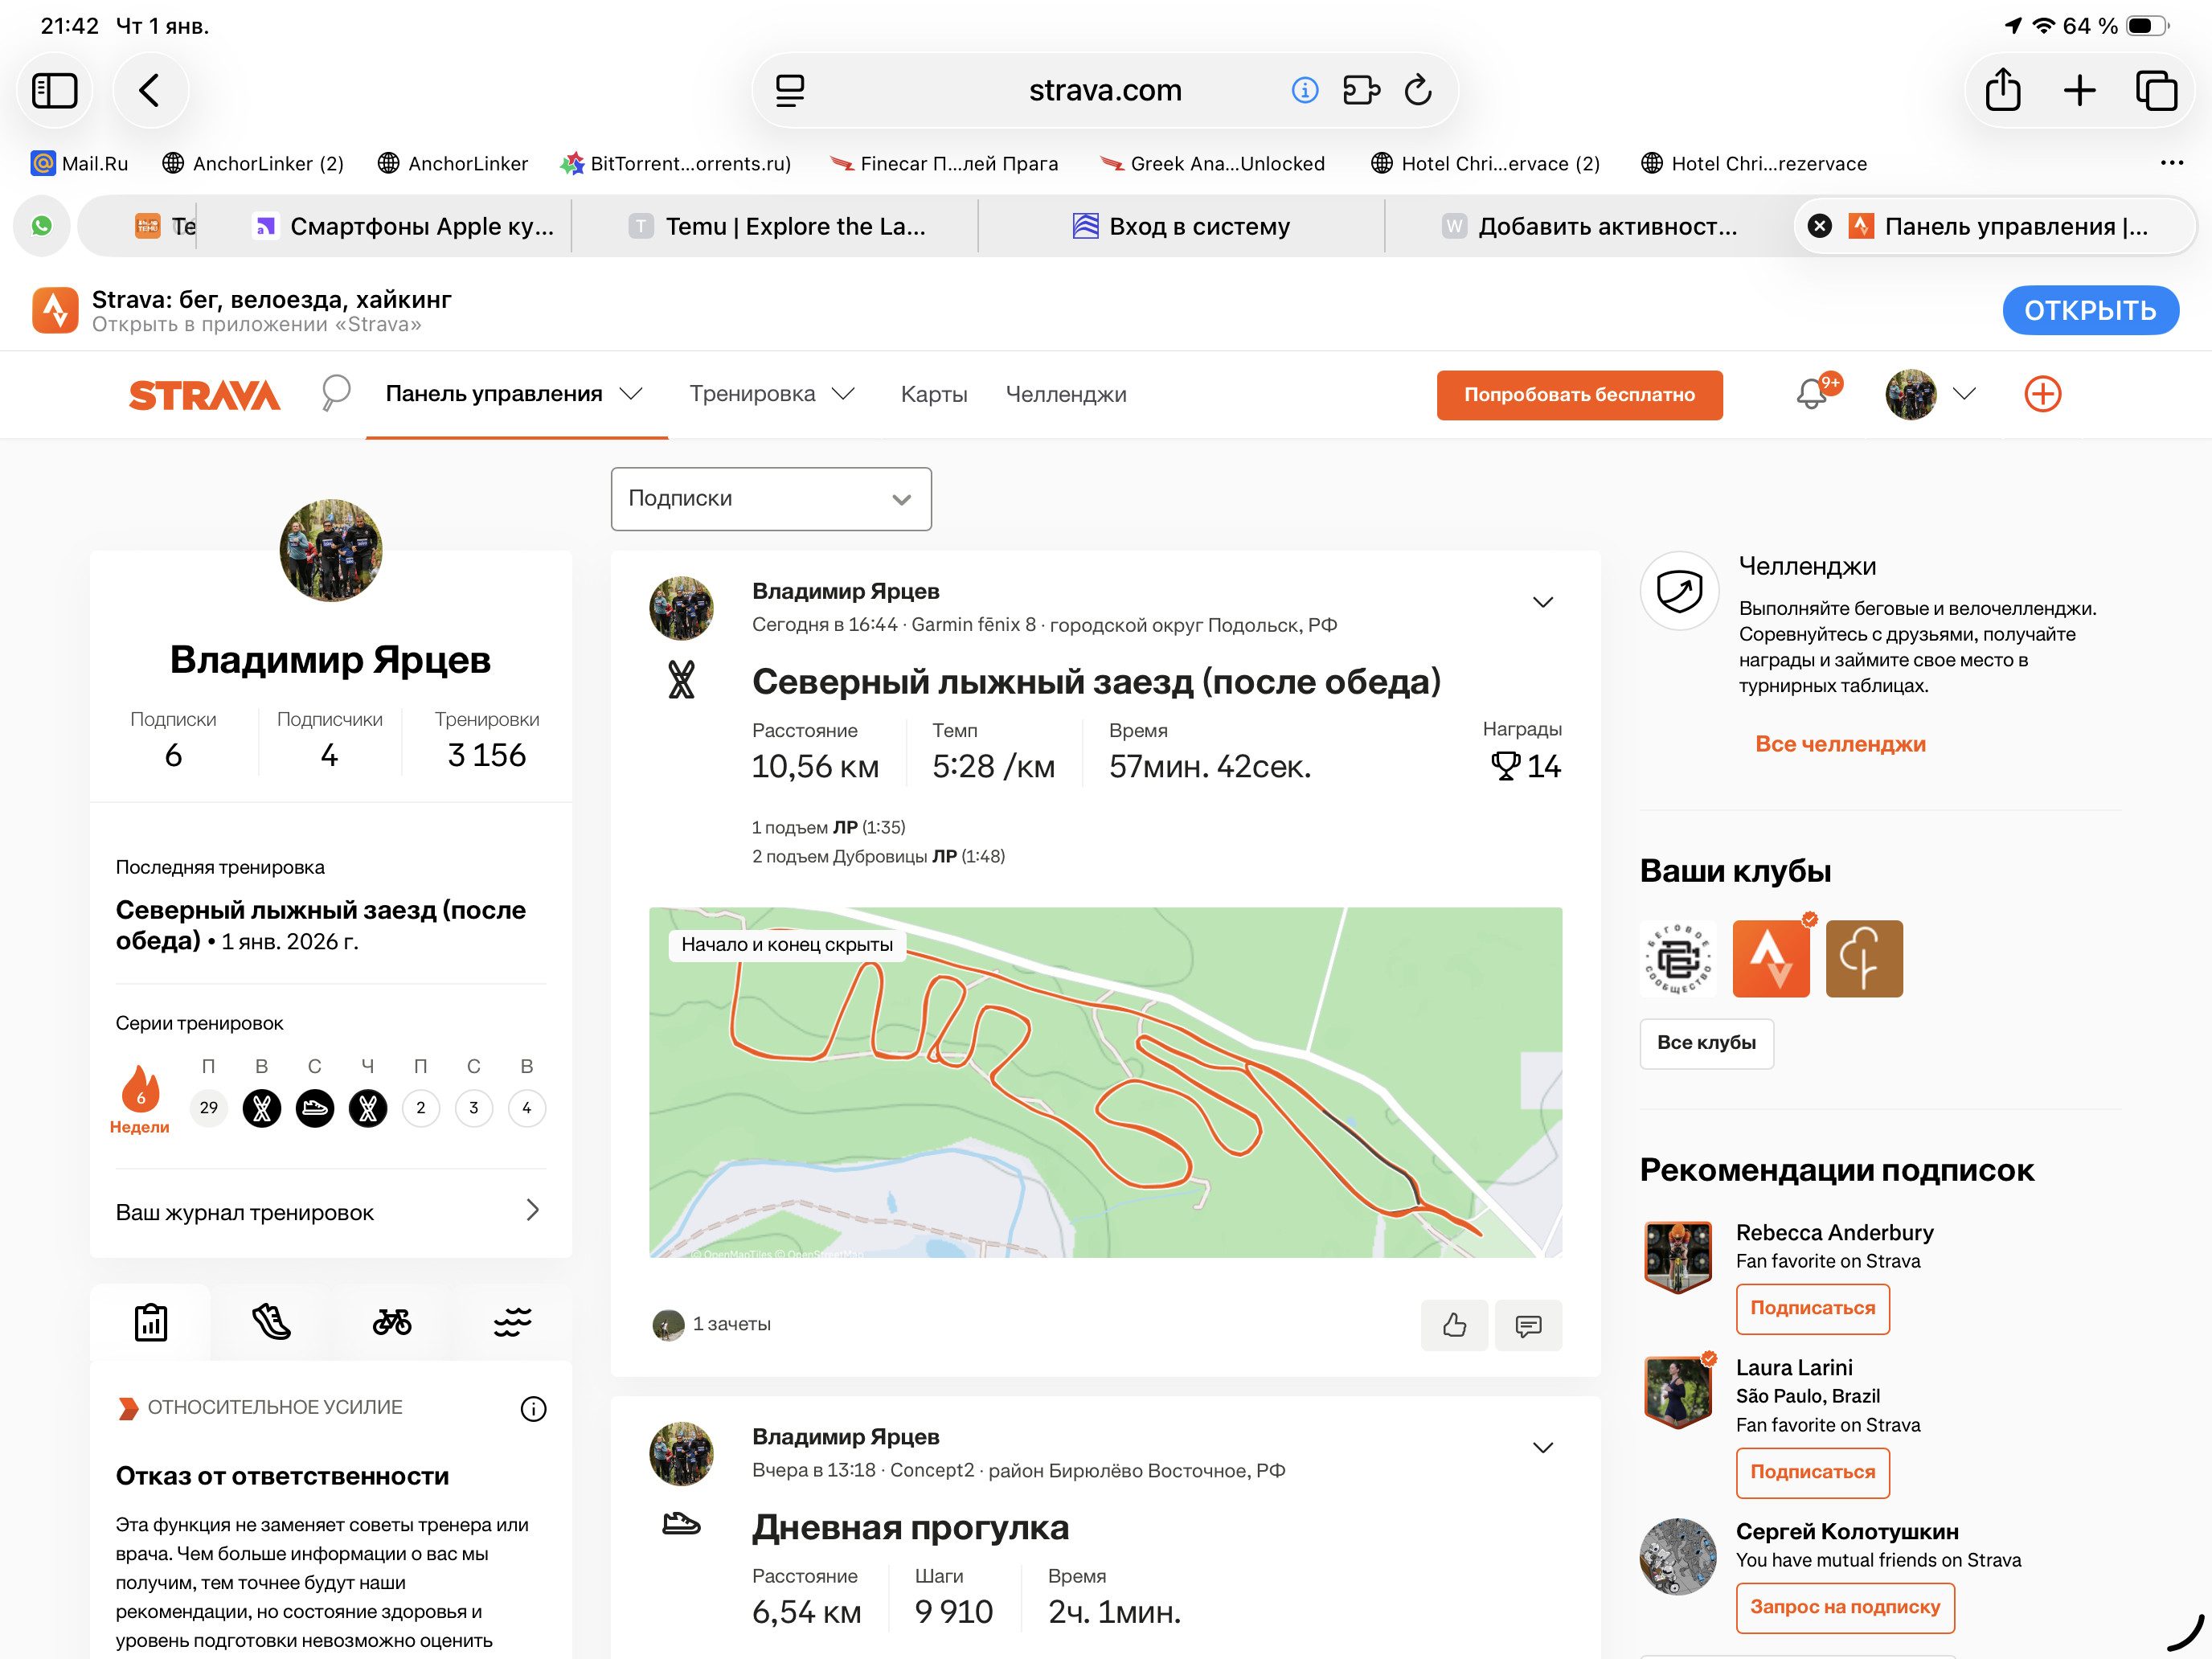Switch to Смартфоны Apple tab
This screenshot has width=2212, height=1659.
(x=404, y=226)
